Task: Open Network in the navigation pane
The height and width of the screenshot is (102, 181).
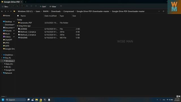Action: [x=8, y=73]
